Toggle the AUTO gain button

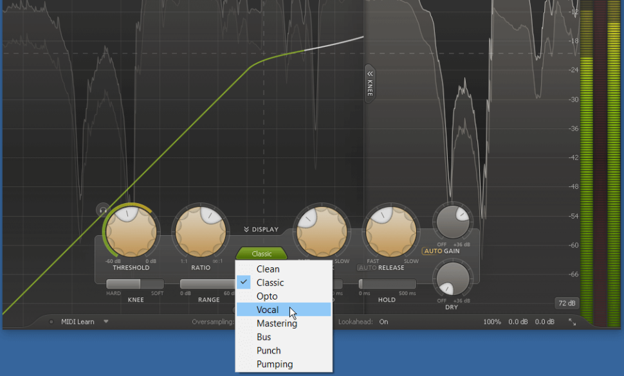point(433,251)
